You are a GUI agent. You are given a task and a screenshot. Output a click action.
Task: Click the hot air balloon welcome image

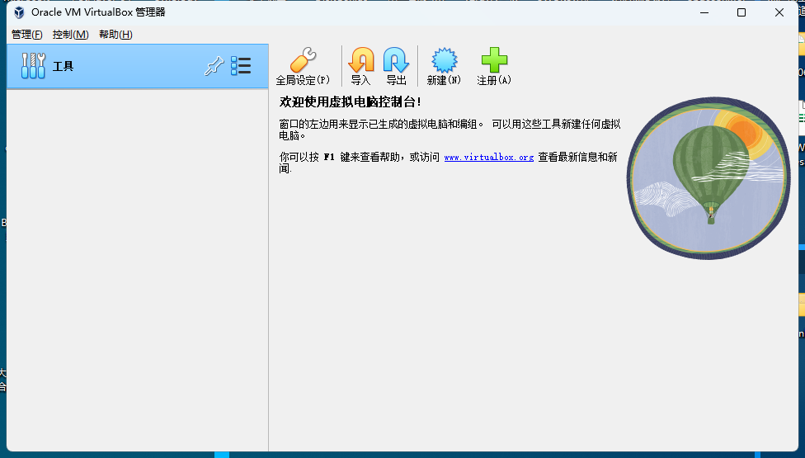708,178
